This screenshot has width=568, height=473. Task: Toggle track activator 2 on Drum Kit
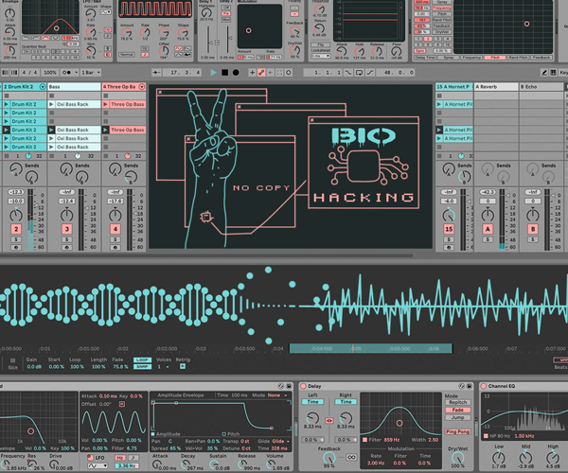click(x=16, y=229)
